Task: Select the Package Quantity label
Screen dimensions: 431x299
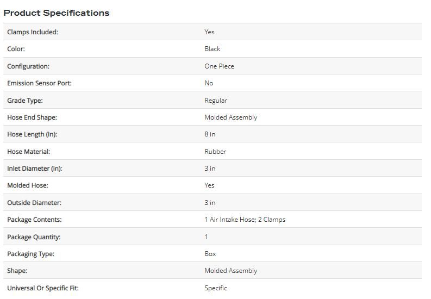Action: coord(34,237)
